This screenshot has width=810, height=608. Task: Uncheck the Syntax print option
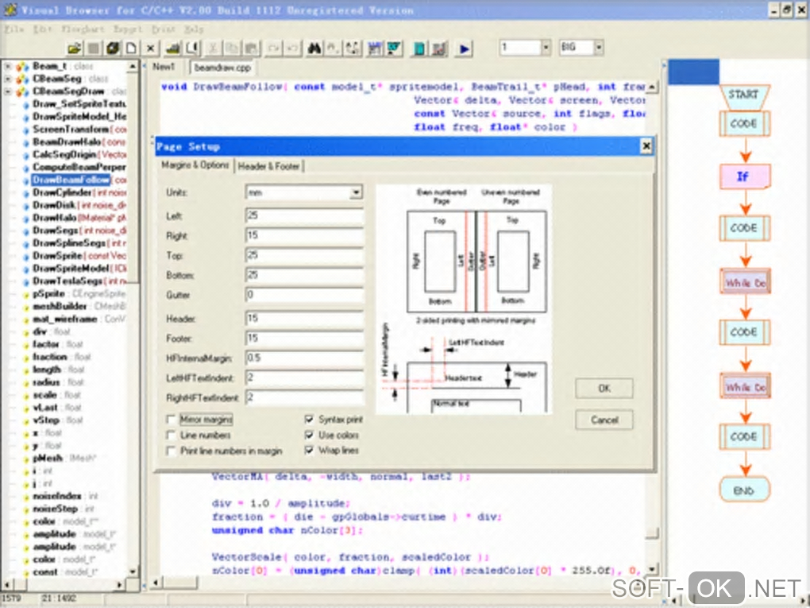point(310,420)
